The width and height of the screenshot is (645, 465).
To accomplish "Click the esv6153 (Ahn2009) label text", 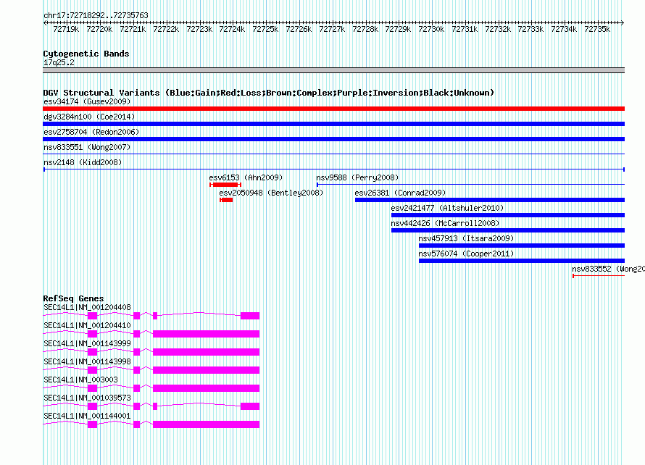I will (246, 177).
